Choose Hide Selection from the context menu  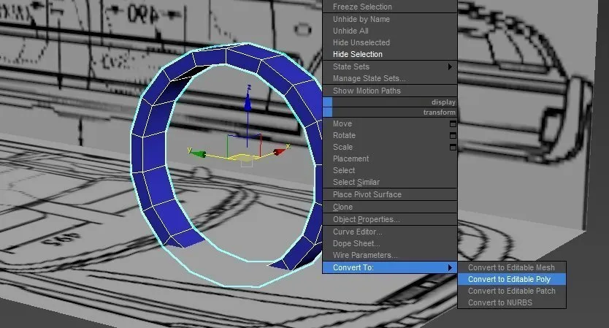tap(357, 55)
